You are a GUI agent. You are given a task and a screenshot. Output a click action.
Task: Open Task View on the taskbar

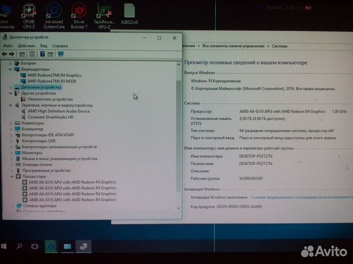[35, 246]
